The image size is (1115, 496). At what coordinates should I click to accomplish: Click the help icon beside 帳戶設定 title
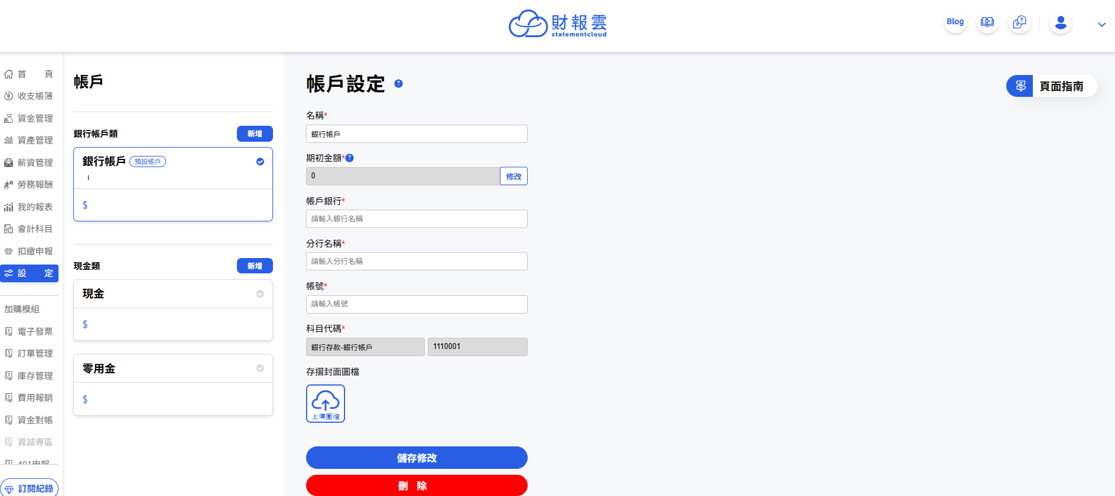399,84
